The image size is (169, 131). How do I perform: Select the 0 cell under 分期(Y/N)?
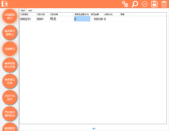click(112, 19)
